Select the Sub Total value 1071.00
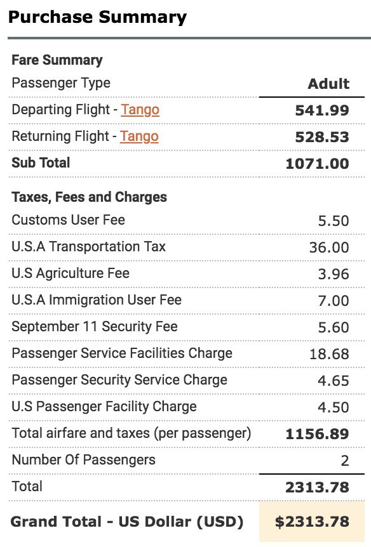Screen dimensions: 371x547 [317, 164]
